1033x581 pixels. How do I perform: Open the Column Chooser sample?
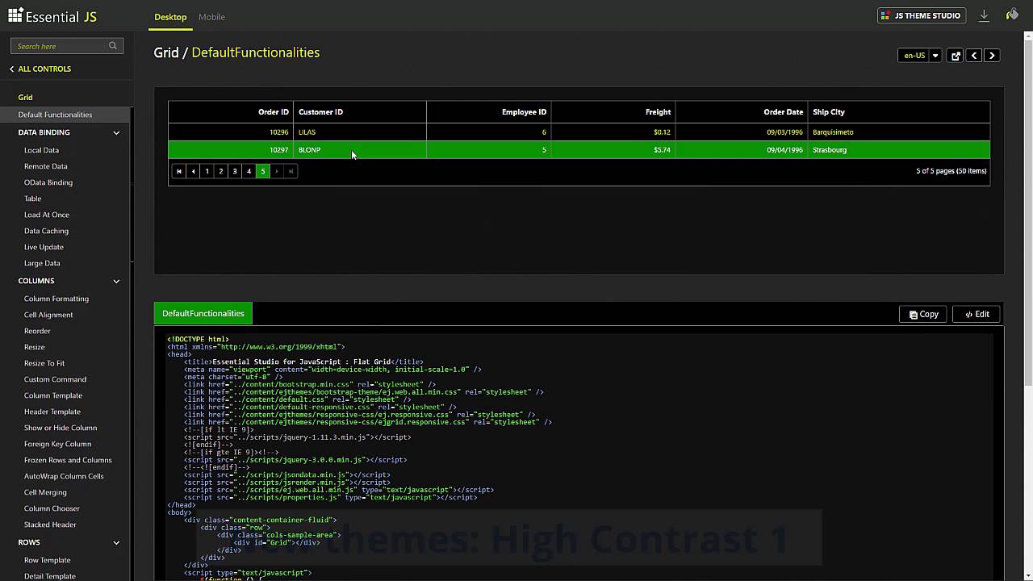[52, 508]
